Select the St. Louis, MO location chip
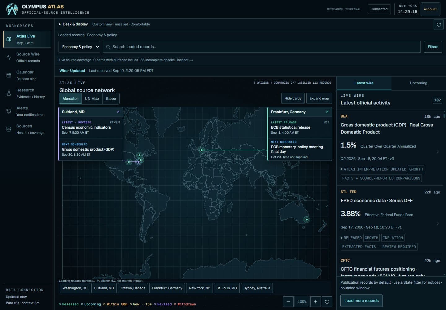The height and width of the screenshot is (310, 446). [x=227, y=288]
